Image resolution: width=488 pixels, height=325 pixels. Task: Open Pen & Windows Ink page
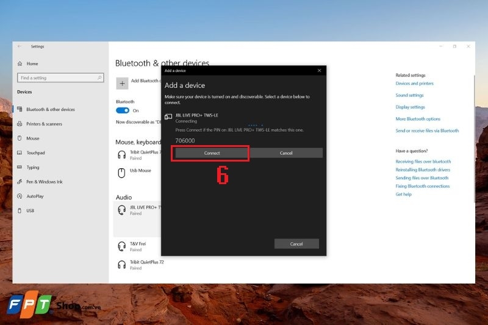point(44,182)
